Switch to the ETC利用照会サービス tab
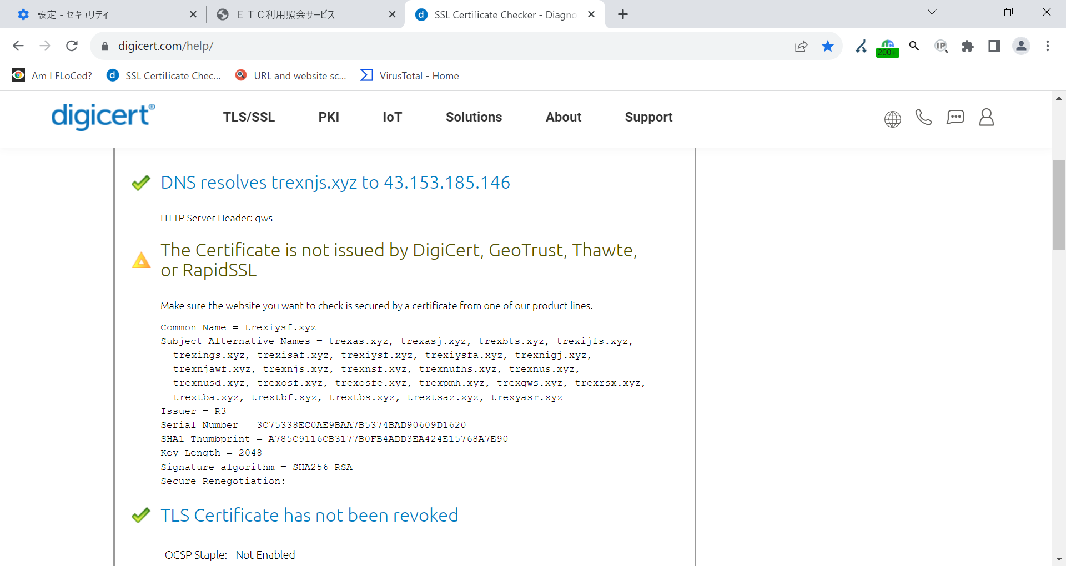 (x=305, y=14)
